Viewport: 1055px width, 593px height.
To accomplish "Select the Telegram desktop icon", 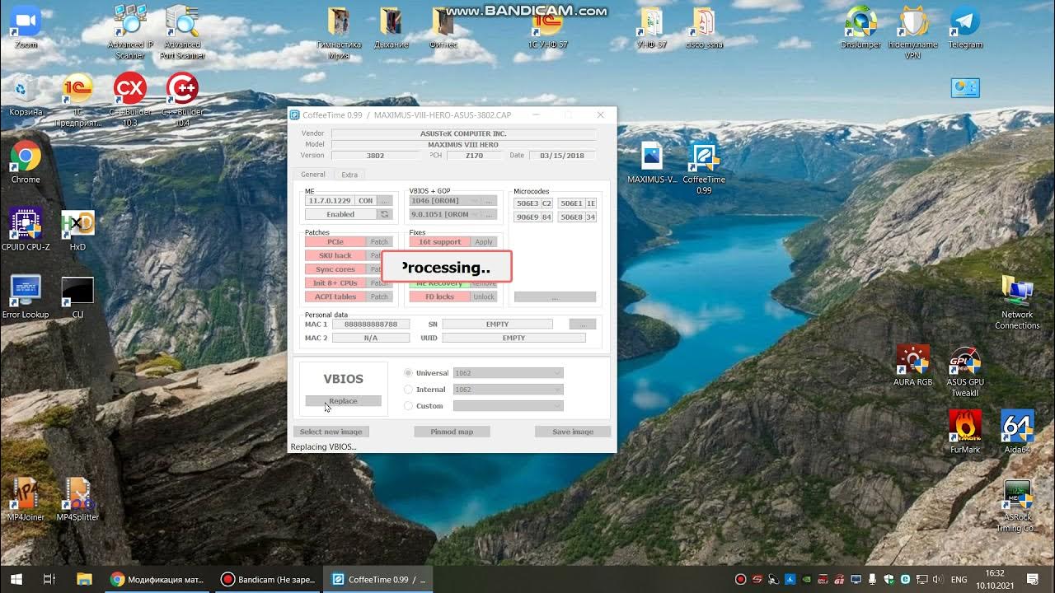I will point(965,27).
